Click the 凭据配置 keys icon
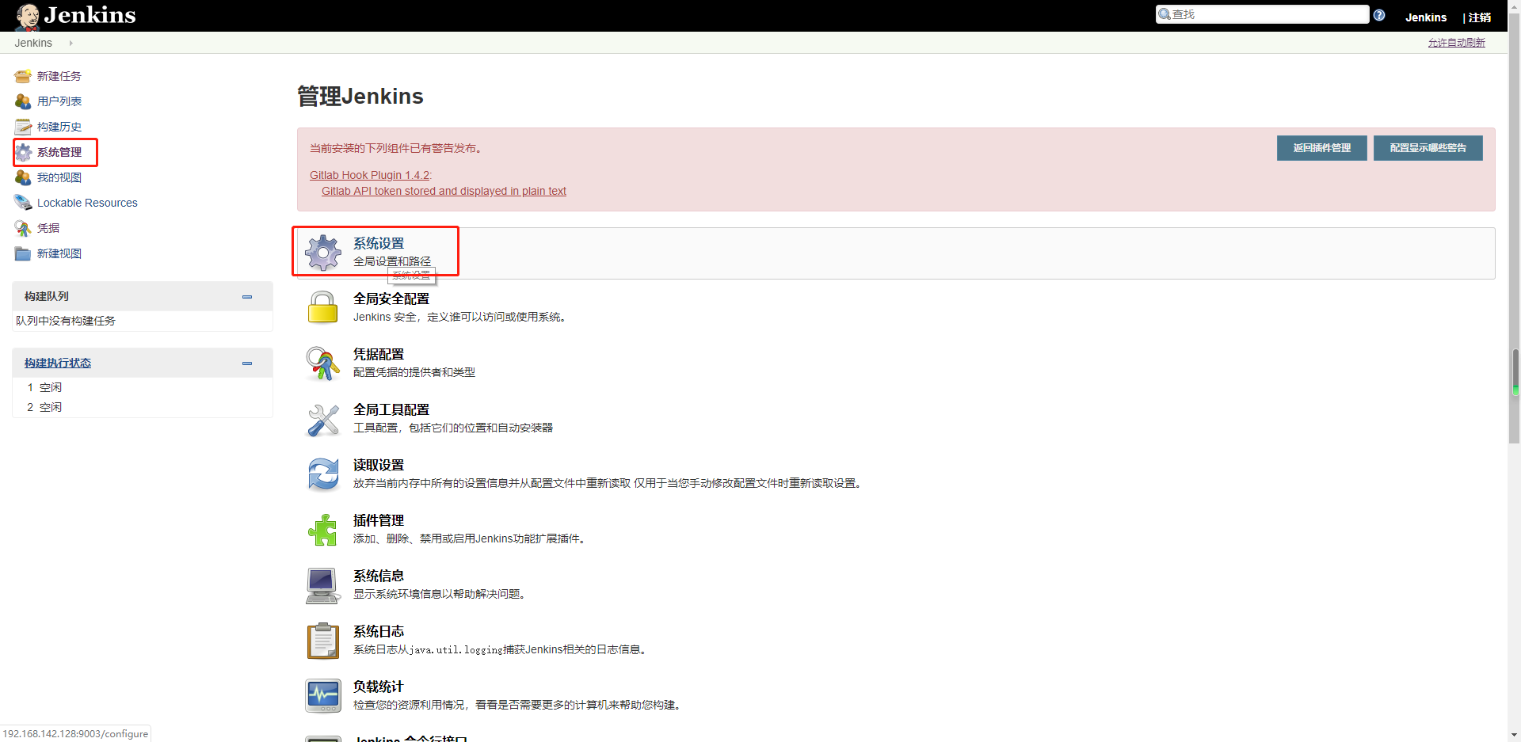Screen dimensions: 1521x742 click(x=323, y=363)
